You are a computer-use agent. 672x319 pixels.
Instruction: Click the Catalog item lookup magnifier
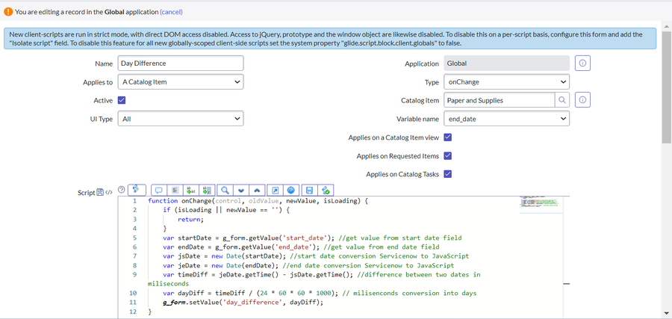click(x=561, y=100)
